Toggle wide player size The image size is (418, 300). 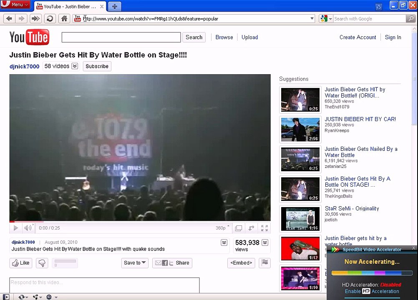[x=239, y=228]
